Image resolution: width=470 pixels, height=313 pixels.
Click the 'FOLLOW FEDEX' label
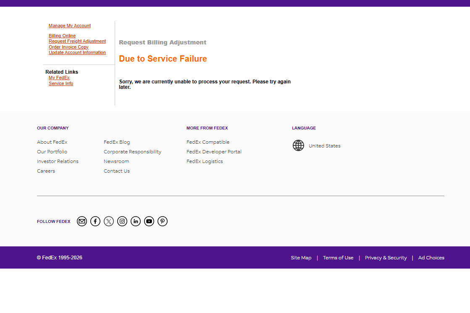point(54,222)
